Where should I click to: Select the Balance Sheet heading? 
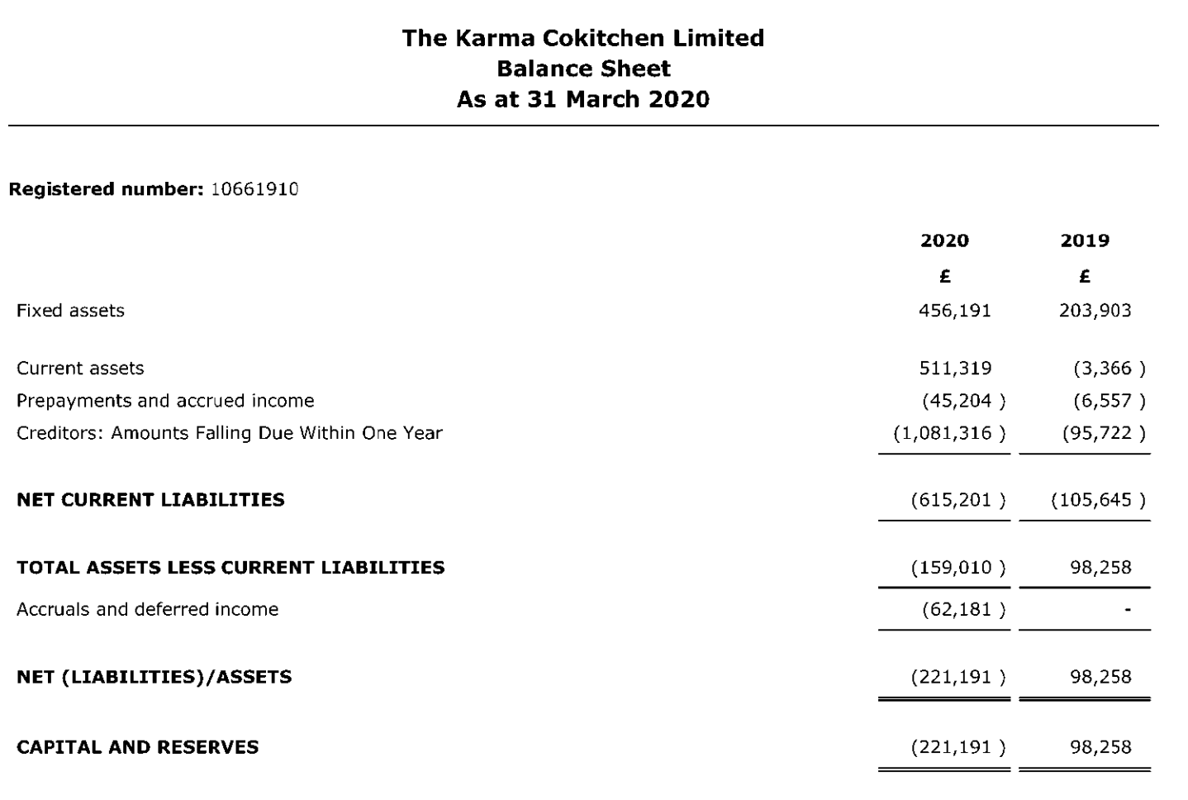583,69
